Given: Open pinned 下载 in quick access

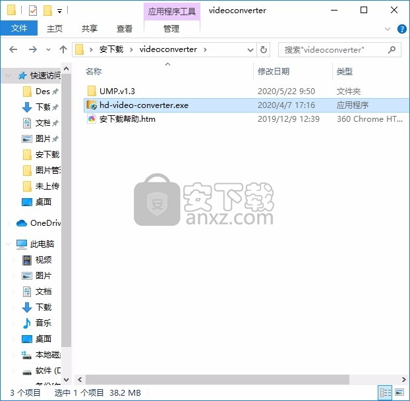Looking at the screenshot, I should 43,107.
